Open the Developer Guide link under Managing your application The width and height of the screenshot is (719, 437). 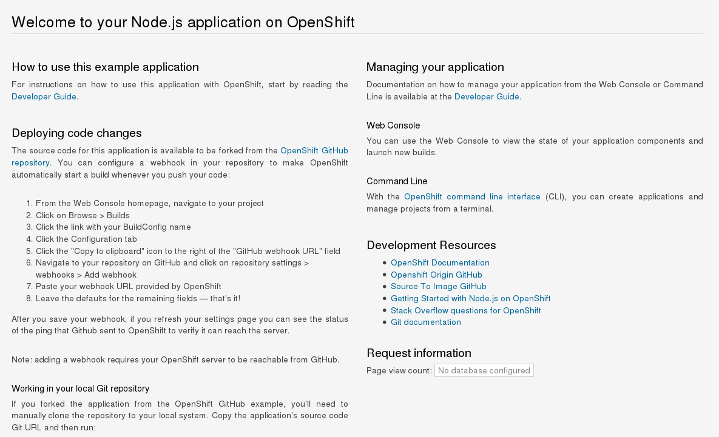click(x=487, y=96)
